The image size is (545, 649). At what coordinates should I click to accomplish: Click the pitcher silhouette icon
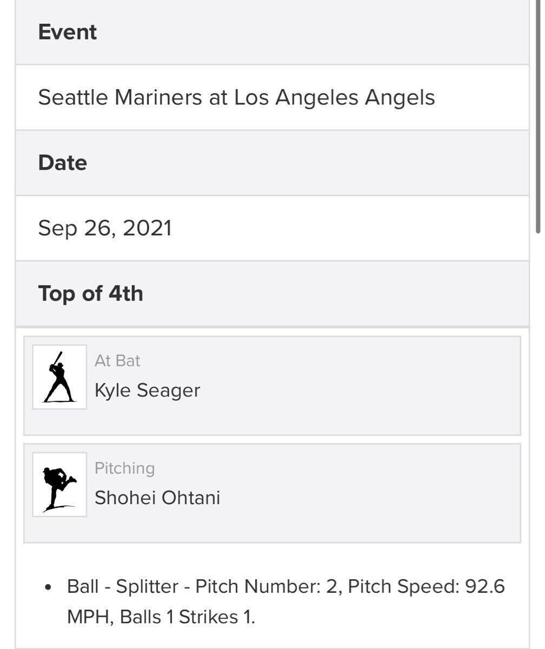pos(59,485)
